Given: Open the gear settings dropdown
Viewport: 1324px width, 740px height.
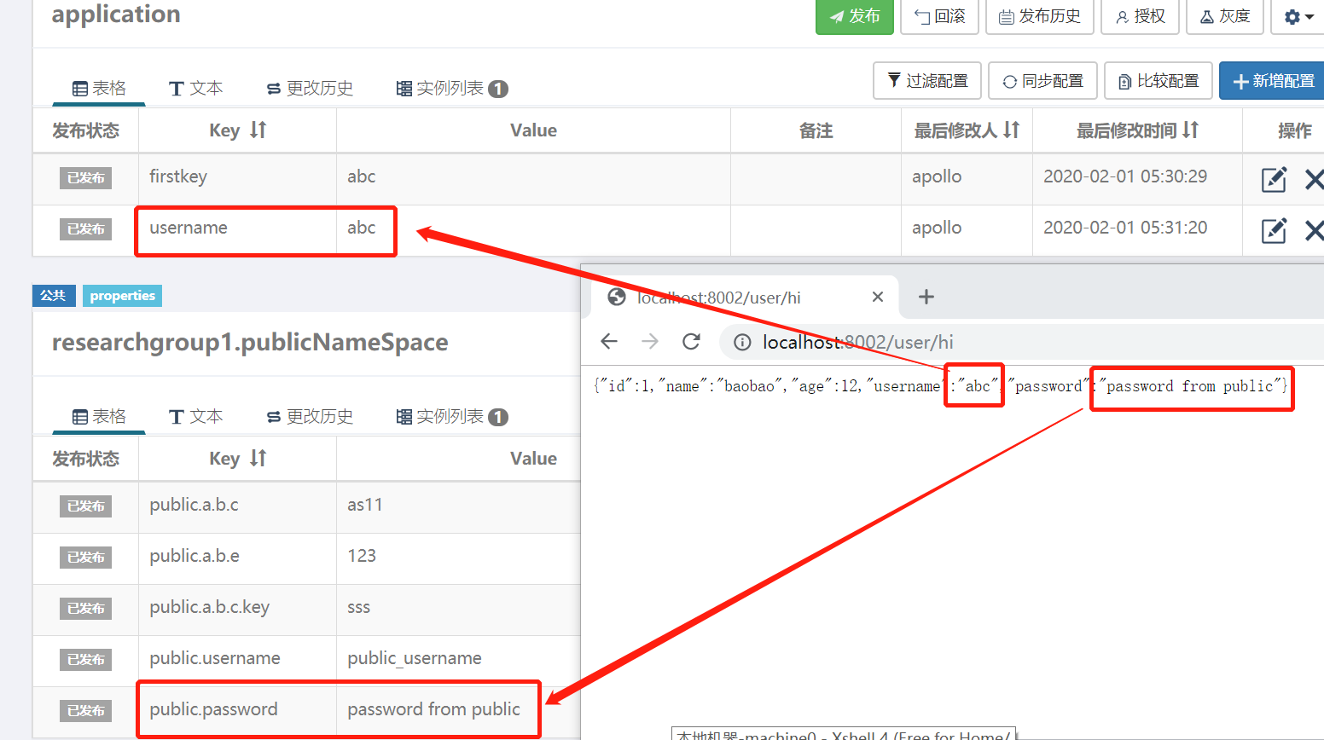Looking at the screenshot, I should tap(1298, 16).
